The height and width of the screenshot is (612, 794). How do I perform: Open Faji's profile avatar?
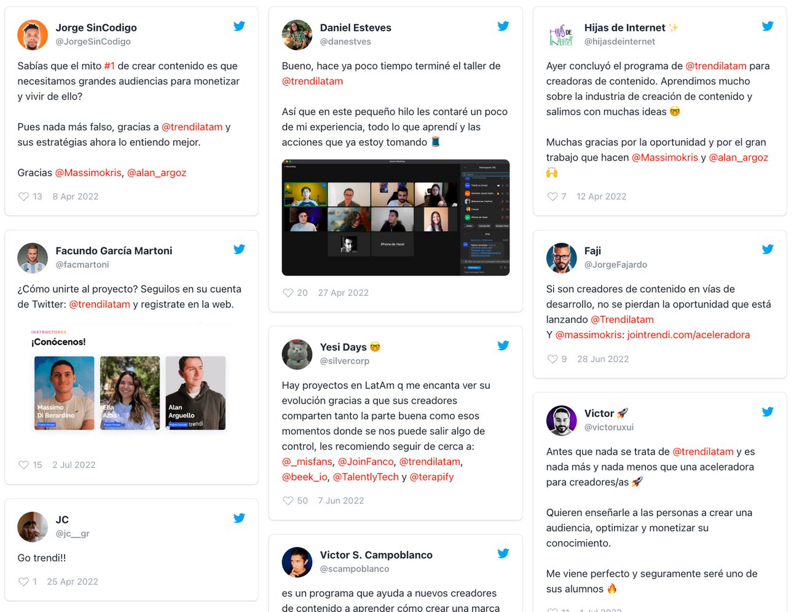(x=561, y=258)
